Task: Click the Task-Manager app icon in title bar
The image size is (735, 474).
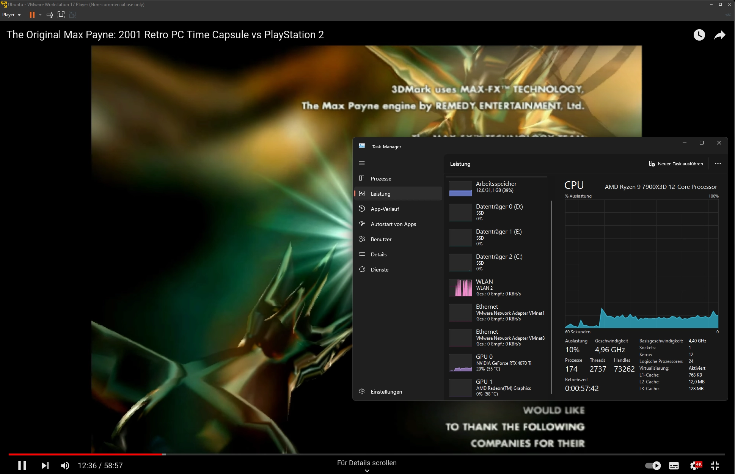Action: pos(362,146)
